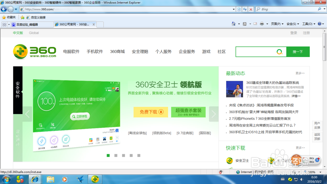Viewport: 327px width, 184px height.
Task: Open the 手机软件 navigation item
Action: 95,52
